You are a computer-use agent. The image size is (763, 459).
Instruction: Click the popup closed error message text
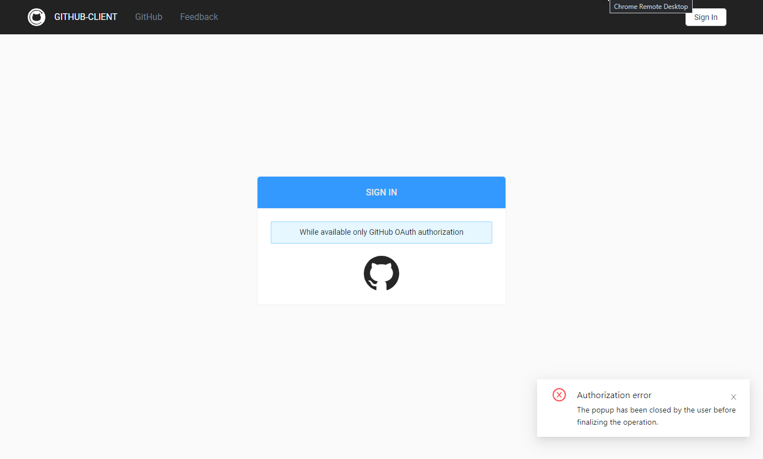(656, 416)
